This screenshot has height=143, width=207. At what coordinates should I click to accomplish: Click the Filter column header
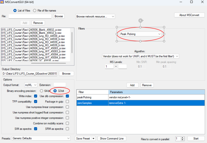(92, 92)
